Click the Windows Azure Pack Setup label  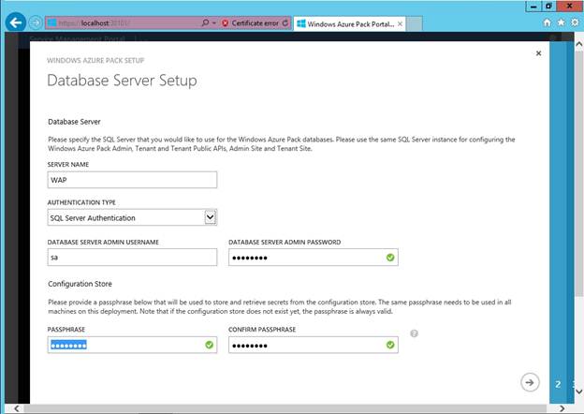[95, 60]
